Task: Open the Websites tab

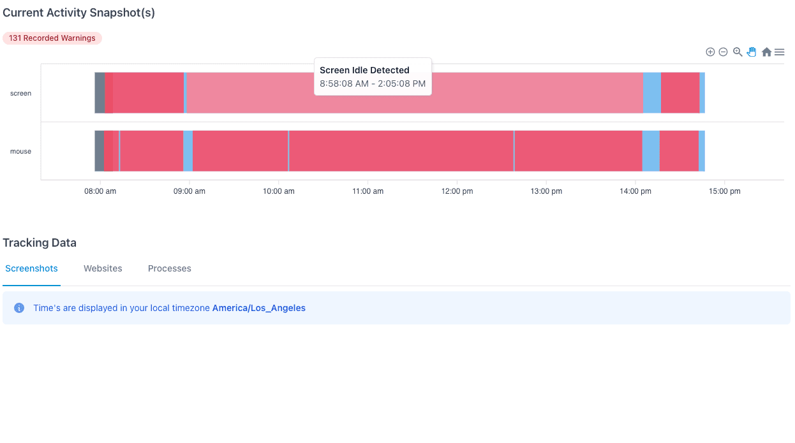Action: (x=103, y=268)
